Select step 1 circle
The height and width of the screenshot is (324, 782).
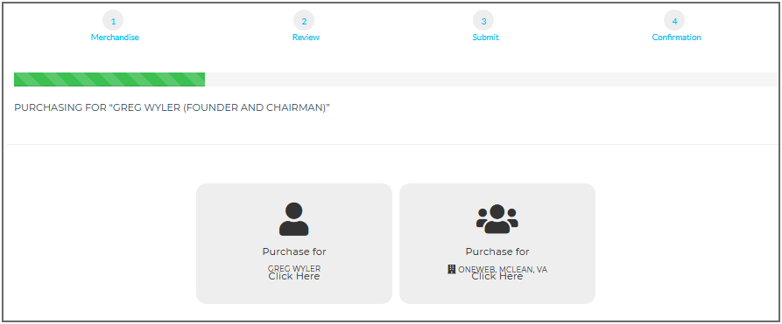pos(113,21)
